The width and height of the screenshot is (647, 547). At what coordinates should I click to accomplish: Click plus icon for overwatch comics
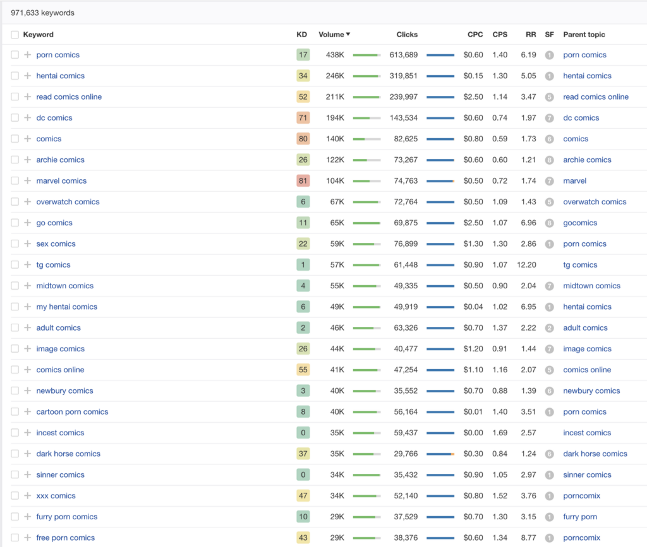point(28,202)
